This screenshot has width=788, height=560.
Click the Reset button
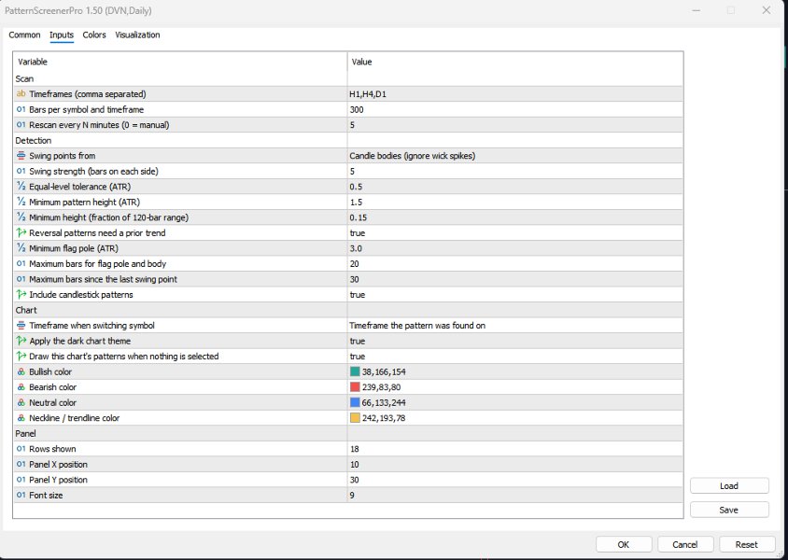click(x=746, y=544)
